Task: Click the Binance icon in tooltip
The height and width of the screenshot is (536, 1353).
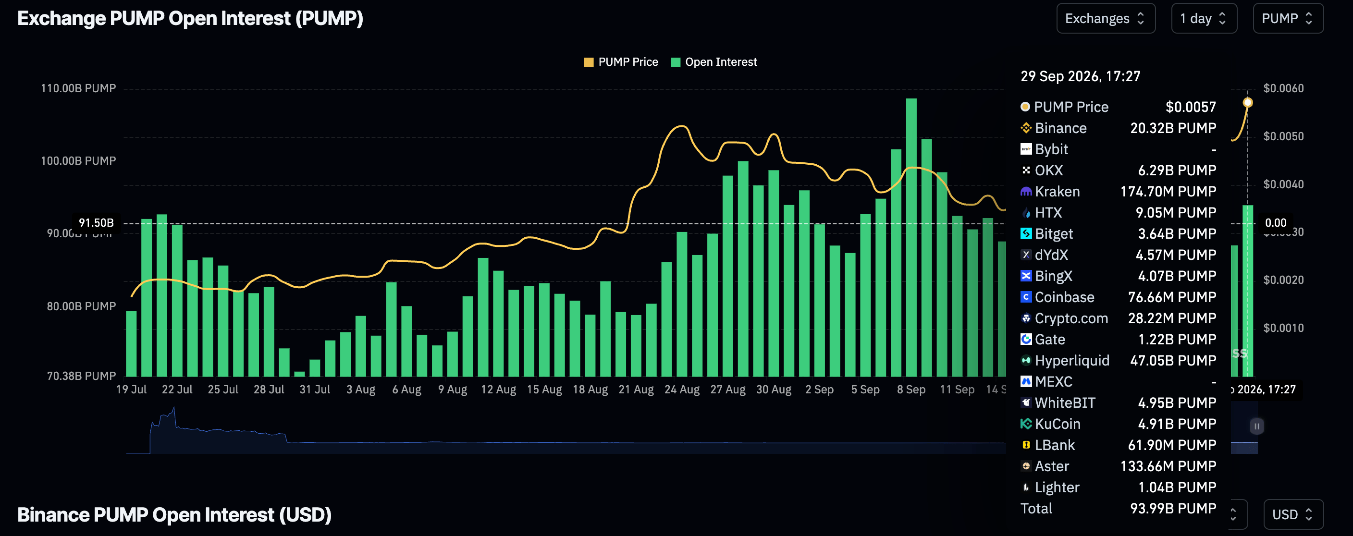Action: pos(1026,128)
